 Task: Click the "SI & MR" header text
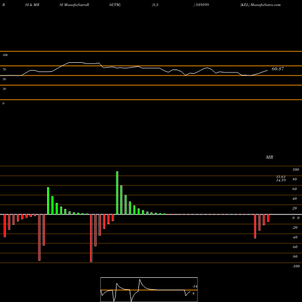pos(32,5)
